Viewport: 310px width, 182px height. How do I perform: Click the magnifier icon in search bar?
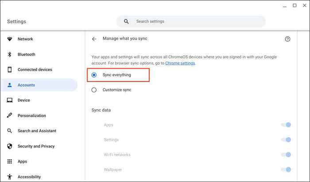click(x=126, y=22)
